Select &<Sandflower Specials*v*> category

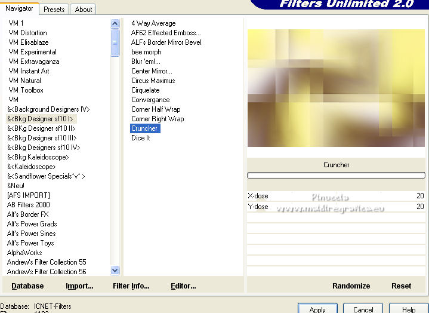point(46,176)
